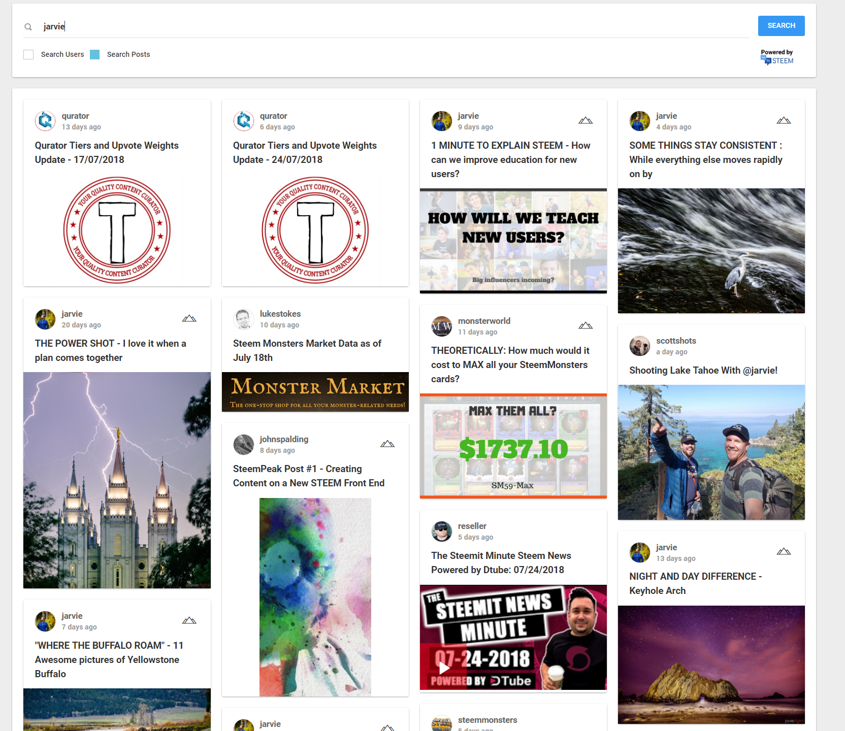The width and height of the screenshot is (845, 731).
Task: Click the reseller author name
Action: pos(472,526)
